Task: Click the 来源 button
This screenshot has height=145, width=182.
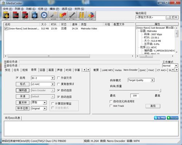Action: tap(23, 97)
